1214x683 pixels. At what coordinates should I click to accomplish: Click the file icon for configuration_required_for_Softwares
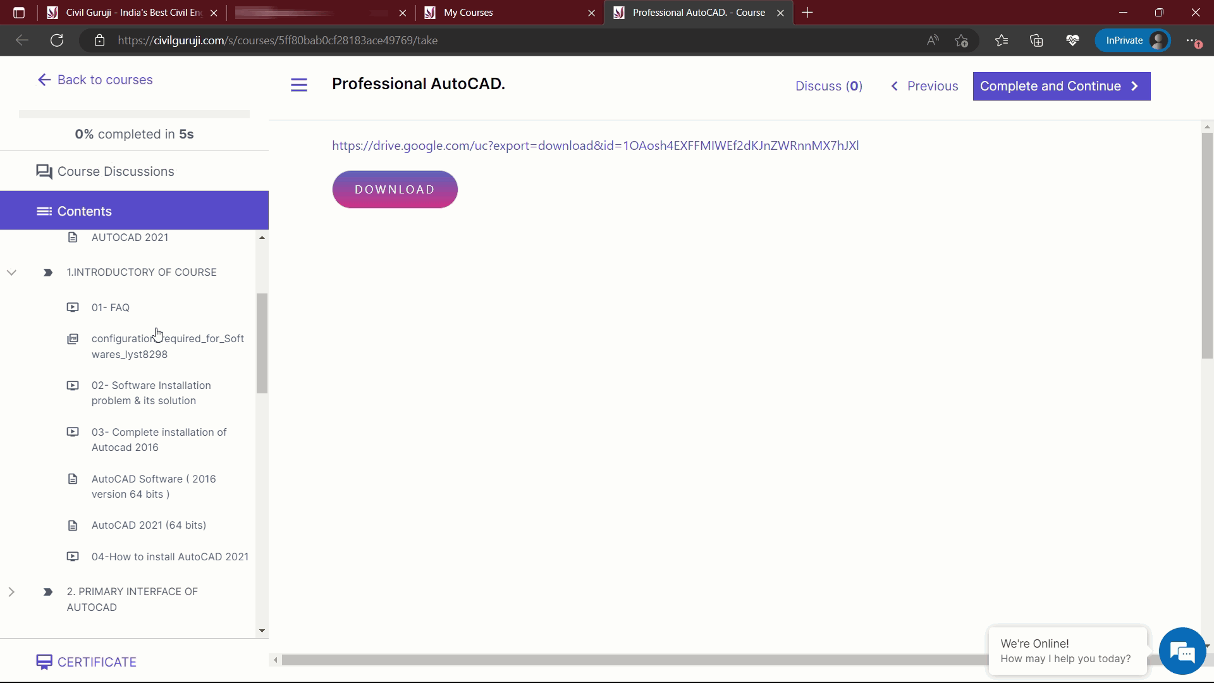point(73,339)
